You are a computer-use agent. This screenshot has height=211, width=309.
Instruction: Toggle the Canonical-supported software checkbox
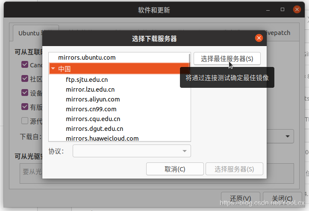point(25,64)
